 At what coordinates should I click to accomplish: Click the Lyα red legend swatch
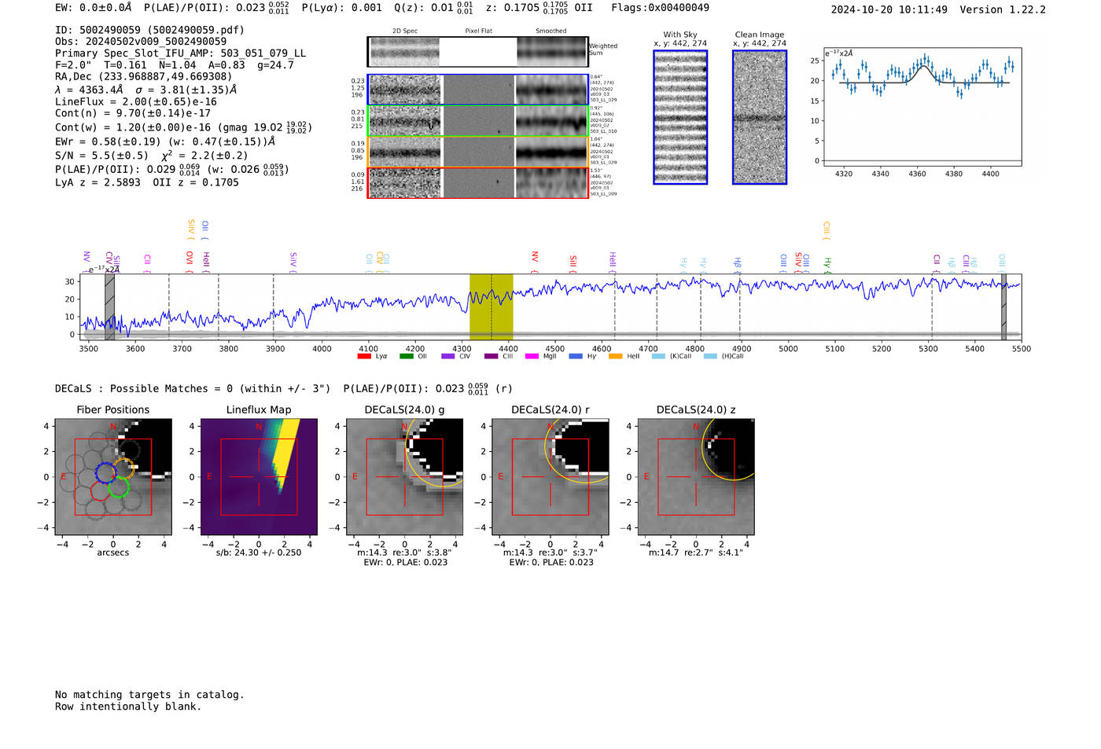(364, 357)
